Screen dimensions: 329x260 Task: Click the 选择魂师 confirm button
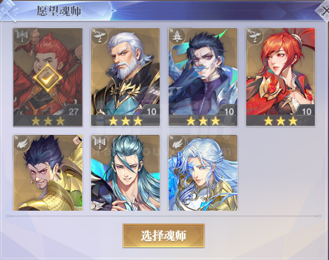pyautogui.click(x=164, y=236)
